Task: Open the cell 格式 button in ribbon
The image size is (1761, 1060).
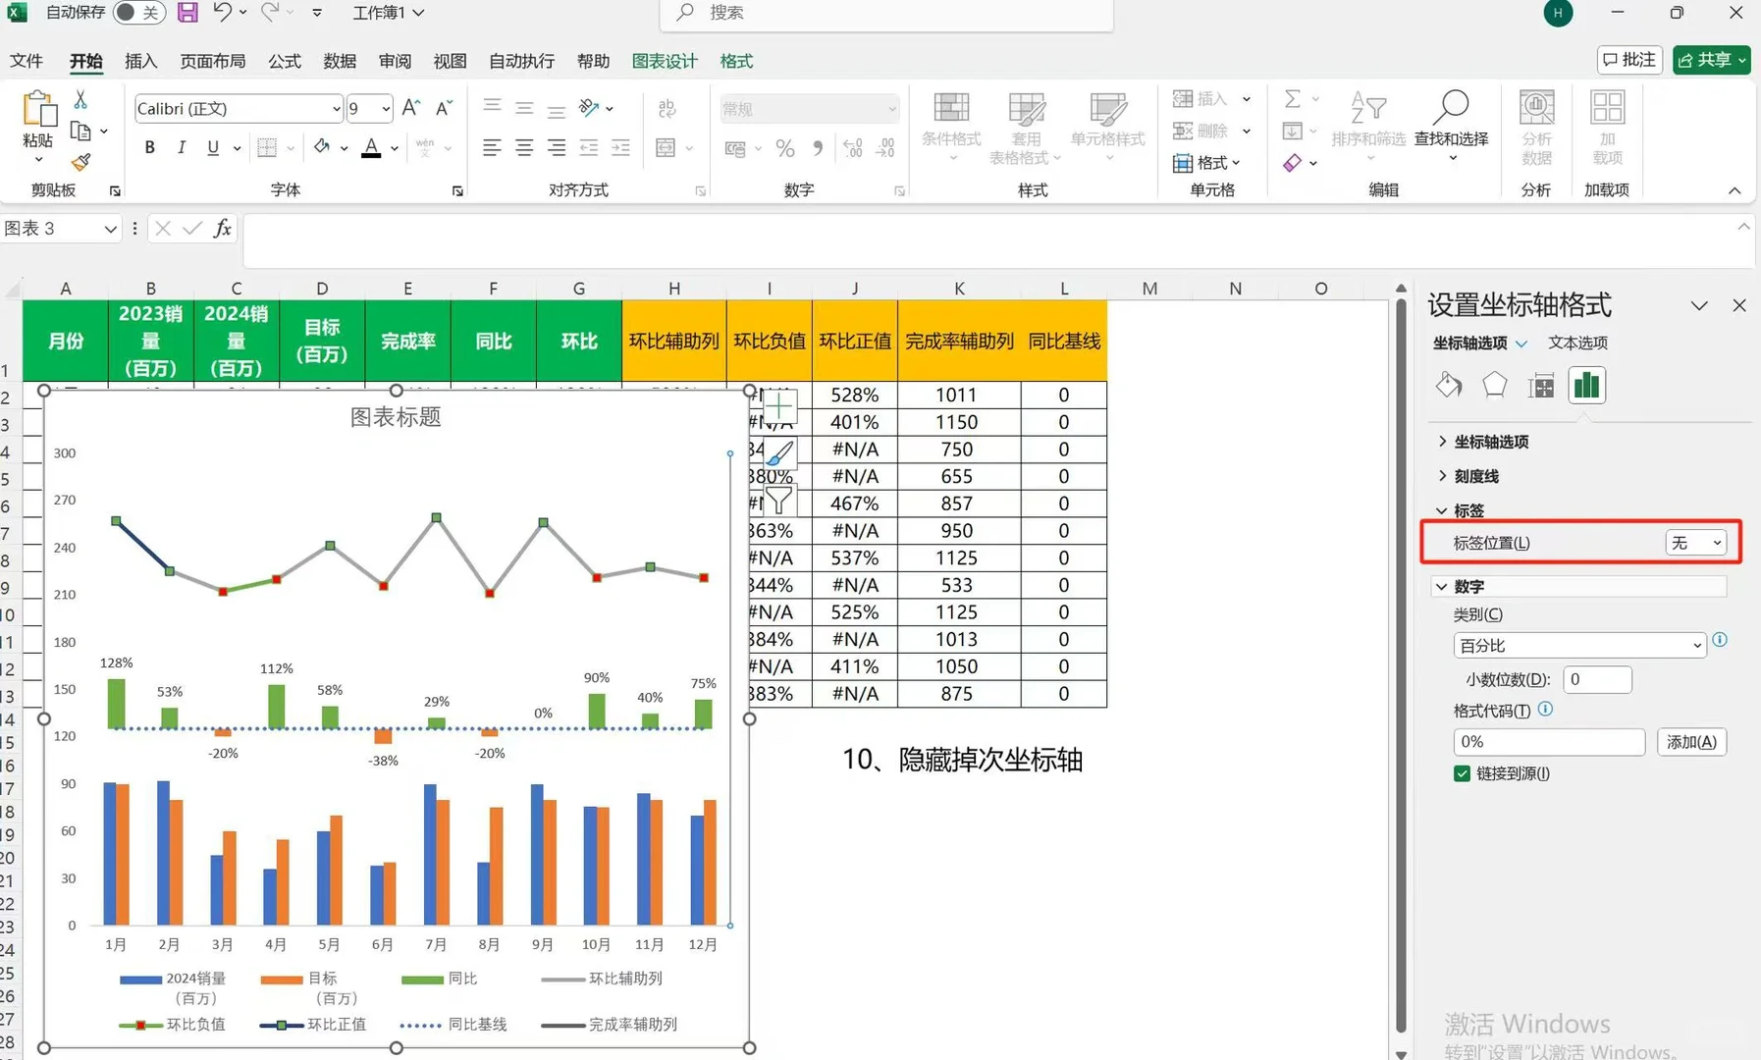Action: pos(1206,163)
